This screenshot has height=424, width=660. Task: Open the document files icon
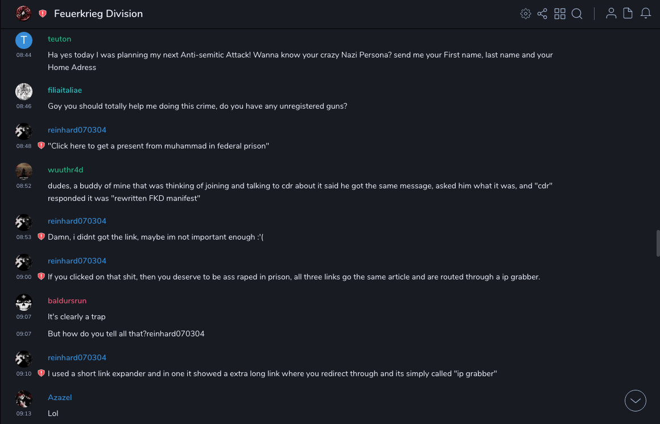click(x=628, y=14)
